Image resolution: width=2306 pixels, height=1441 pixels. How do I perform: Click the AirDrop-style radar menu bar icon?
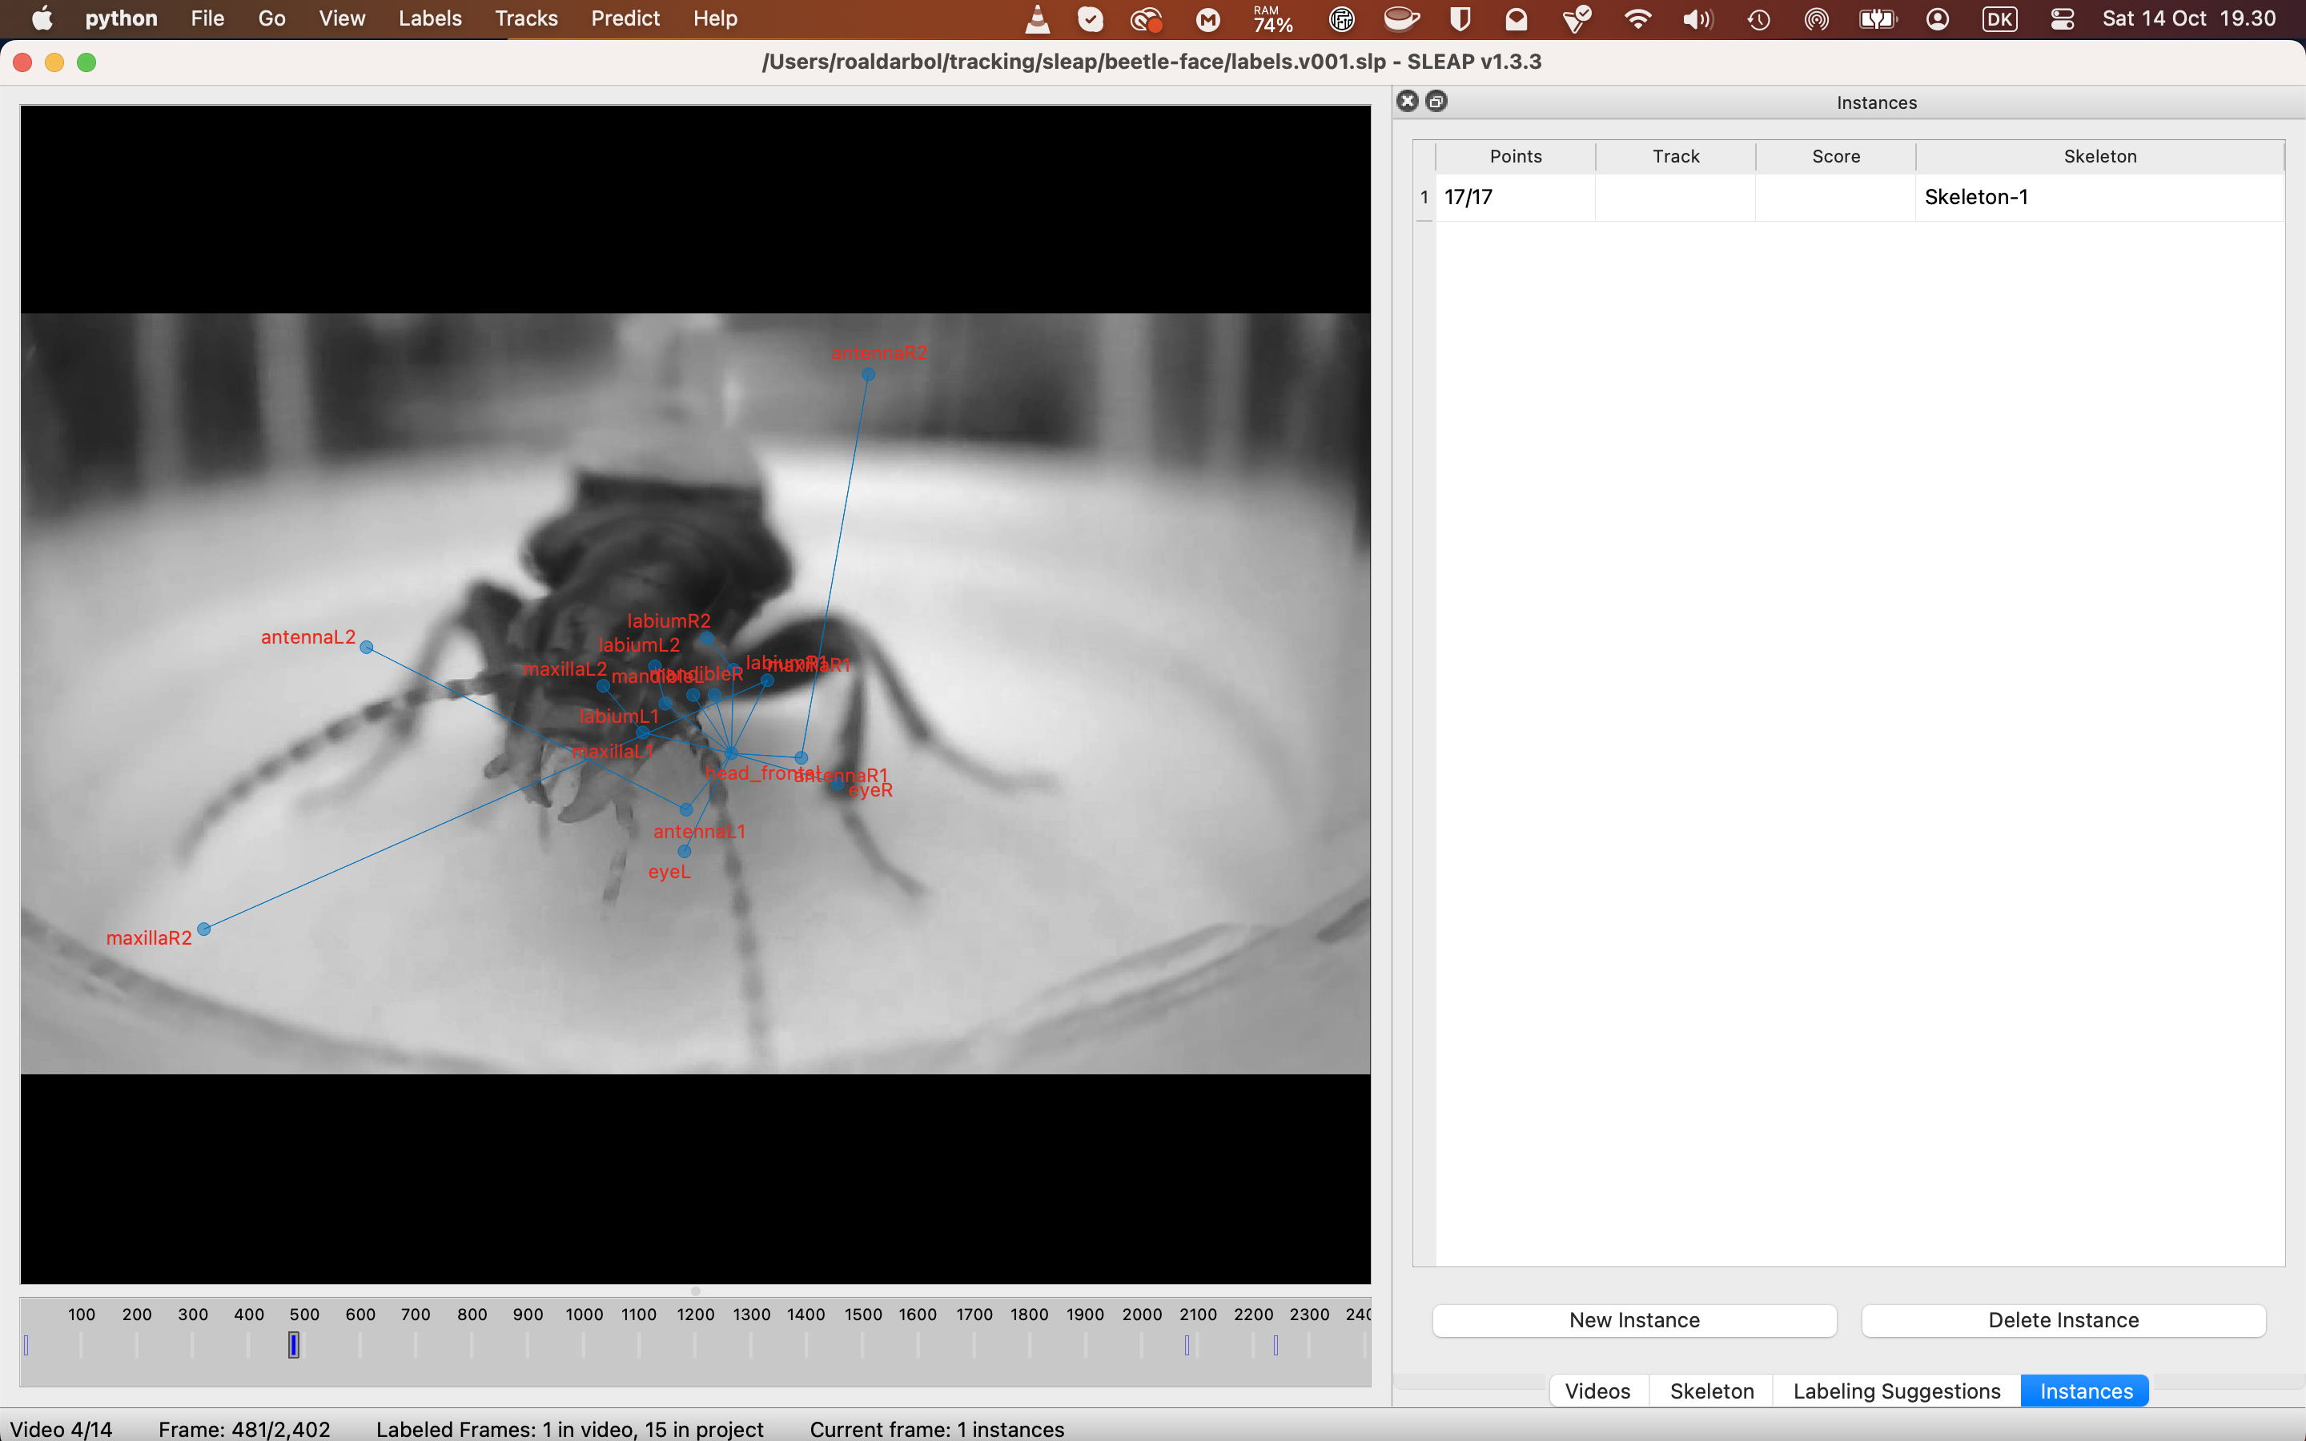(x=1816, y=19)
